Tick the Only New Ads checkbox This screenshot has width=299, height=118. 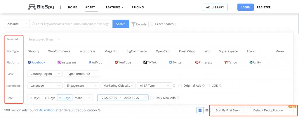[152, 98]
